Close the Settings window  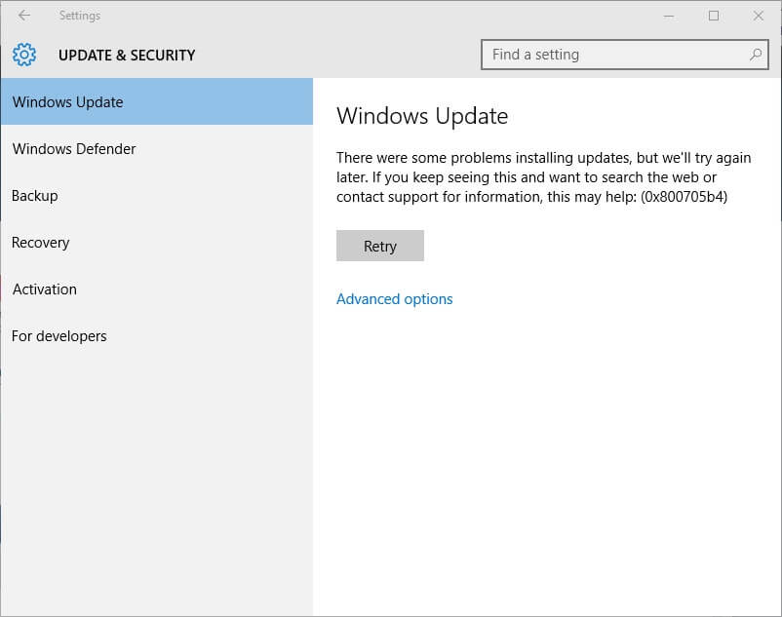click(758, 16)
